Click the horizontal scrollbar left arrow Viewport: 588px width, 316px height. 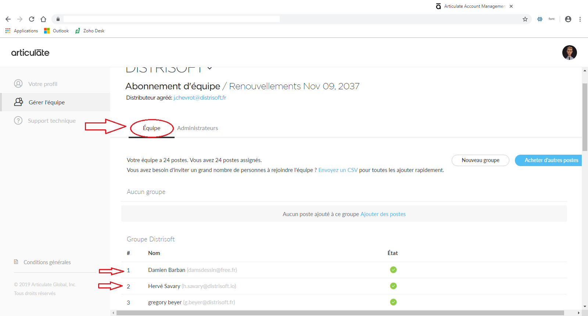113,313
